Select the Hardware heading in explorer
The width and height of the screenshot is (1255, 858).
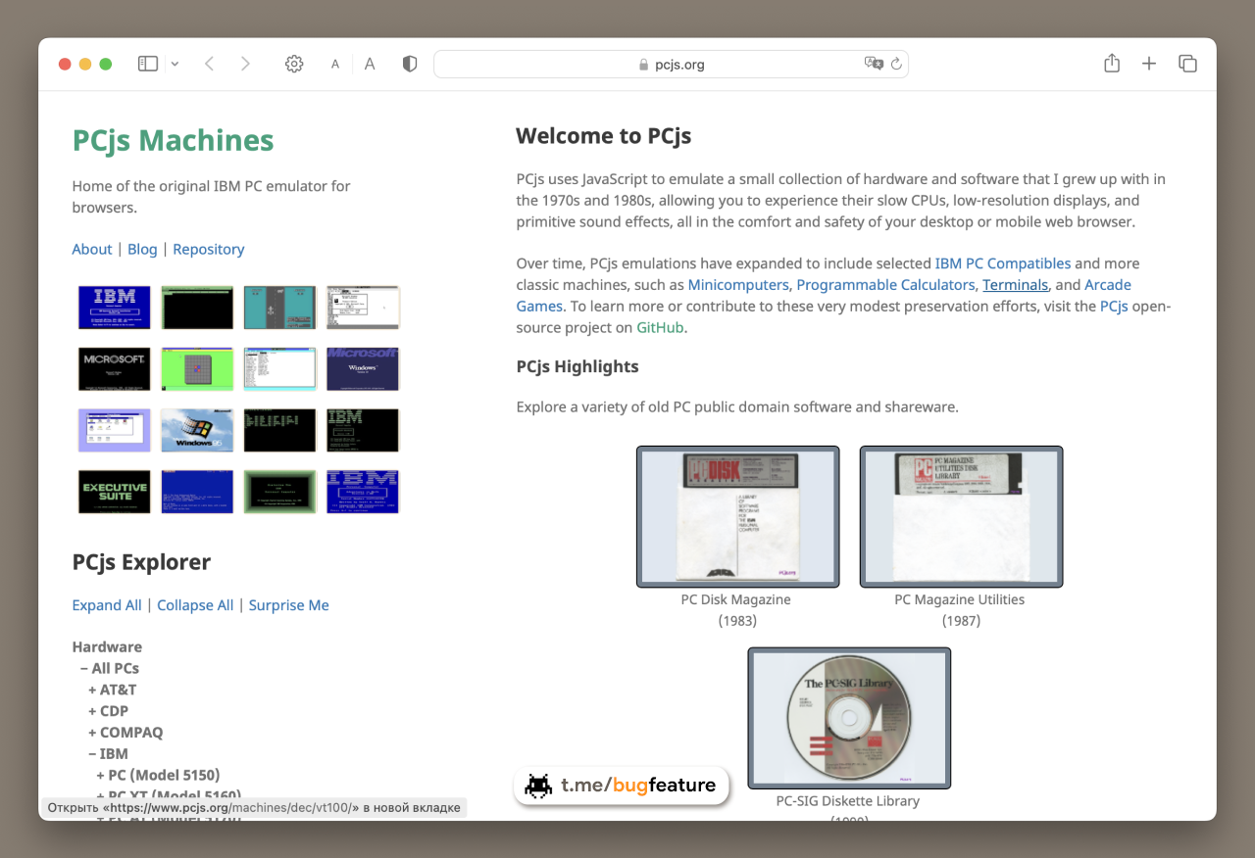pos(107,646)
